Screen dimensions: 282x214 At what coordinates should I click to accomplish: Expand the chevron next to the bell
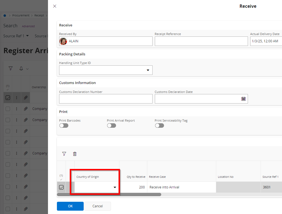coord(27,69)
